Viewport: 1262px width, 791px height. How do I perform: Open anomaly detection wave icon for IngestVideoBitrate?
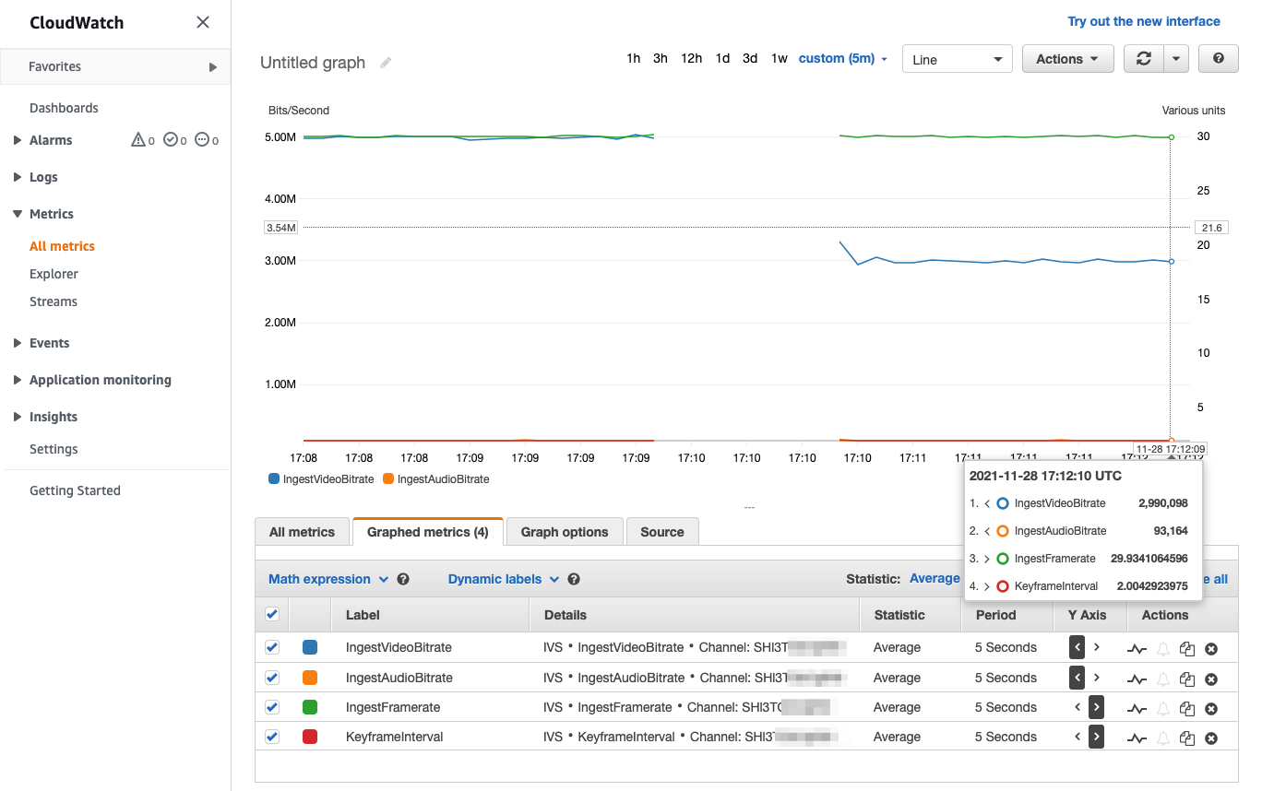[1137, 649]
